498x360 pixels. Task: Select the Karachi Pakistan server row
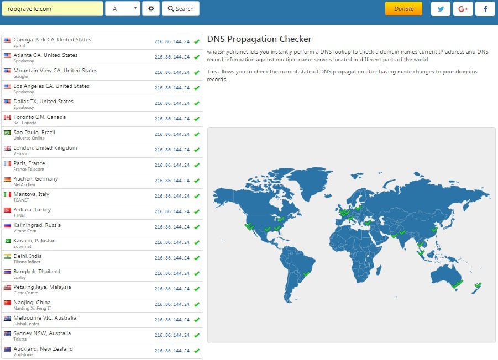83,242
